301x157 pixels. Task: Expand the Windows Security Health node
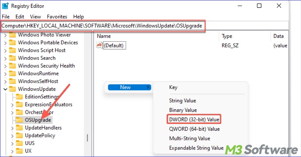(5, 66)
